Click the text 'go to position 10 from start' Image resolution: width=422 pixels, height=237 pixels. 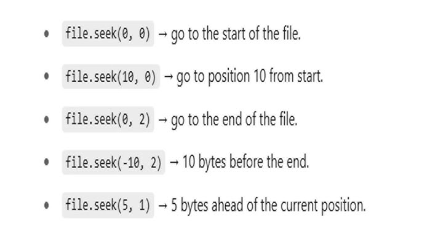(x=250, y=77)
